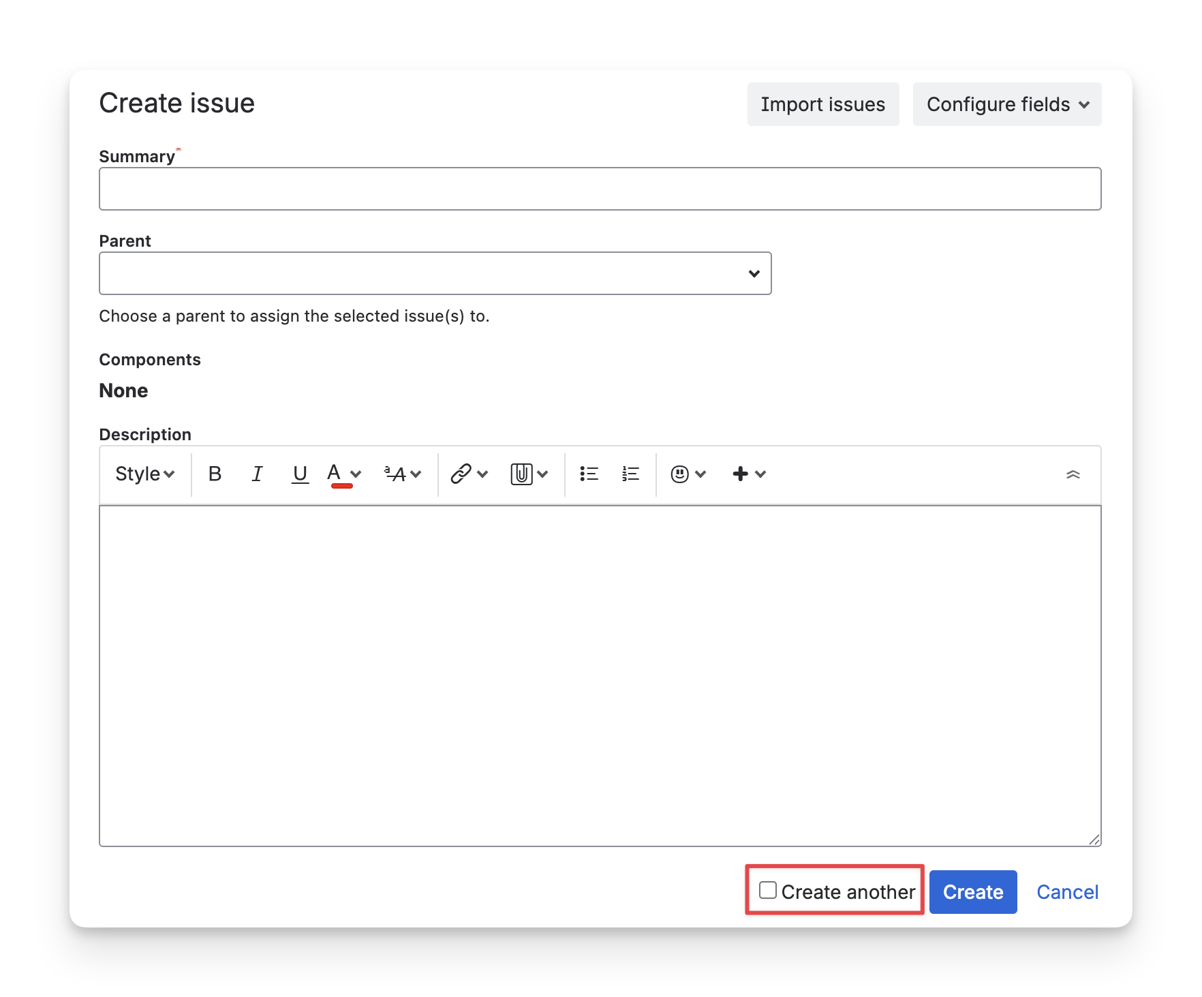This screenshot has width=1202, height=997.
Task: Open the emoji smiley picker
Action: [680, 474]
